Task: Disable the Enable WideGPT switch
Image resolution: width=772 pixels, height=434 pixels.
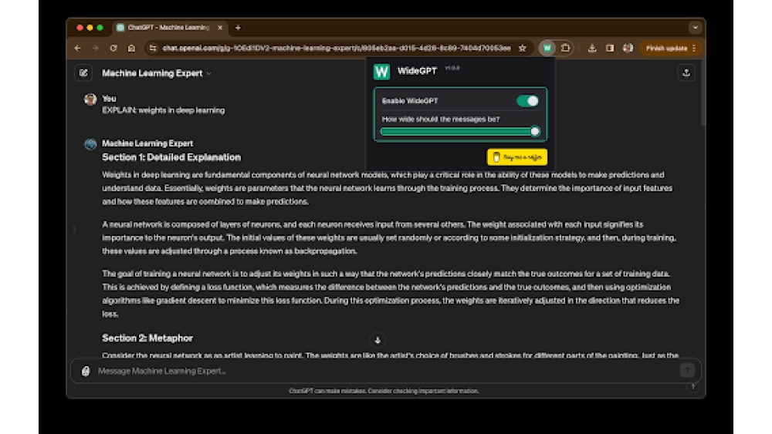Action: pos(527,101)
